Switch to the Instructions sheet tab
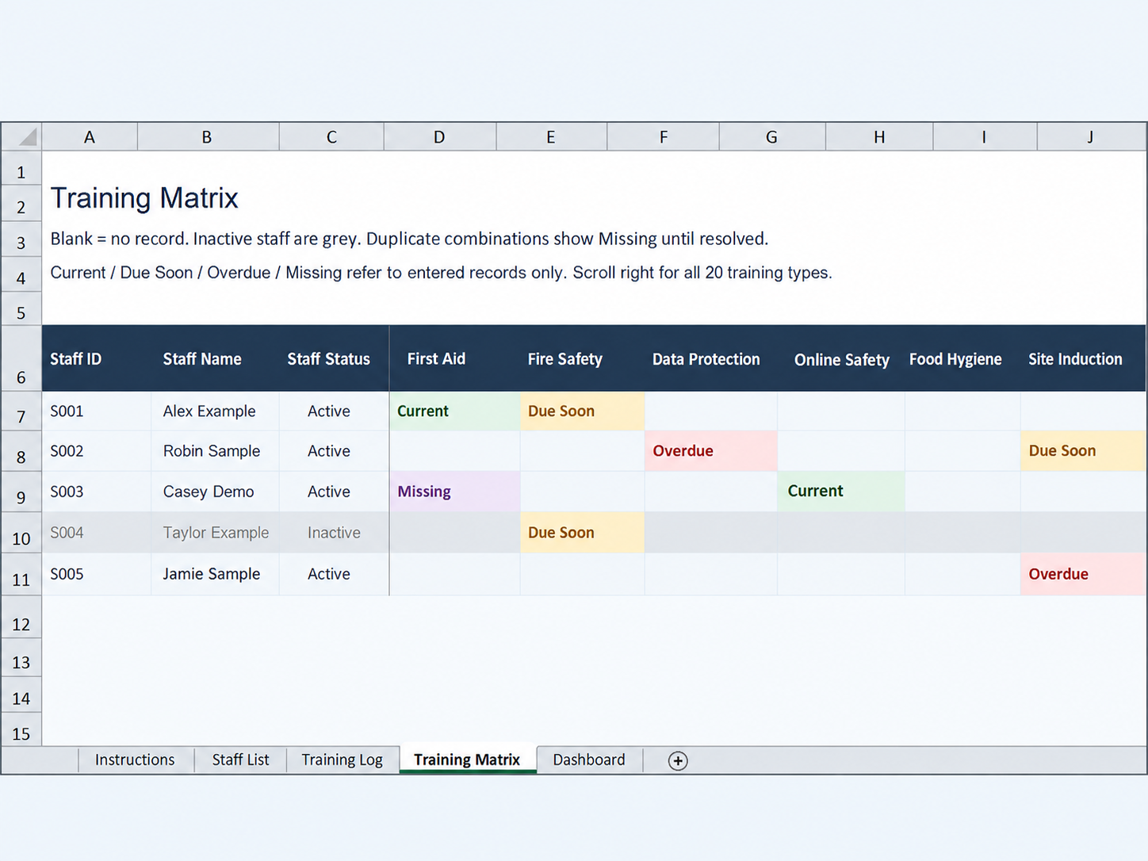 [x=135, y=760]
